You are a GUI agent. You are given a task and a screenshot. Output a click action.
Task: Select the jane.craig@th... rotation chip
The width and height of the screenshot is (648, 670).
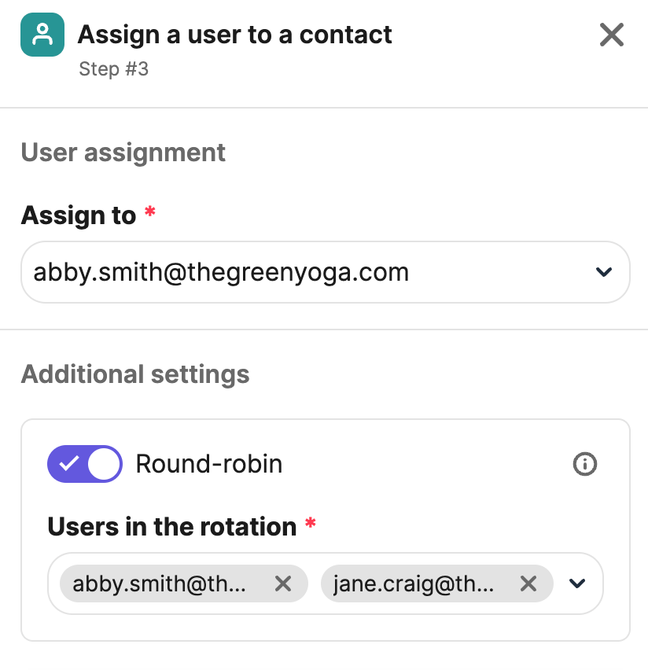(436, 583)
